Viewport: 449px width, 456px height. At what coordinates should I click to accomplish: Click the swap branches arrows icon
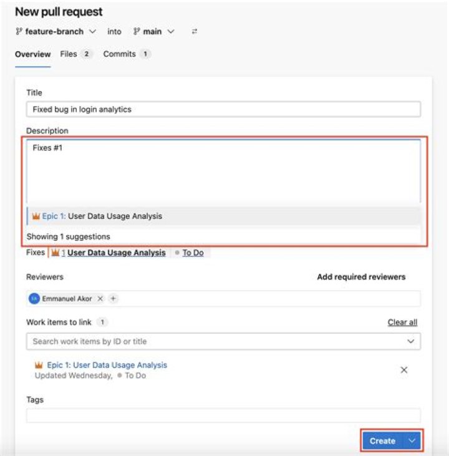click(x=195, y=32)
